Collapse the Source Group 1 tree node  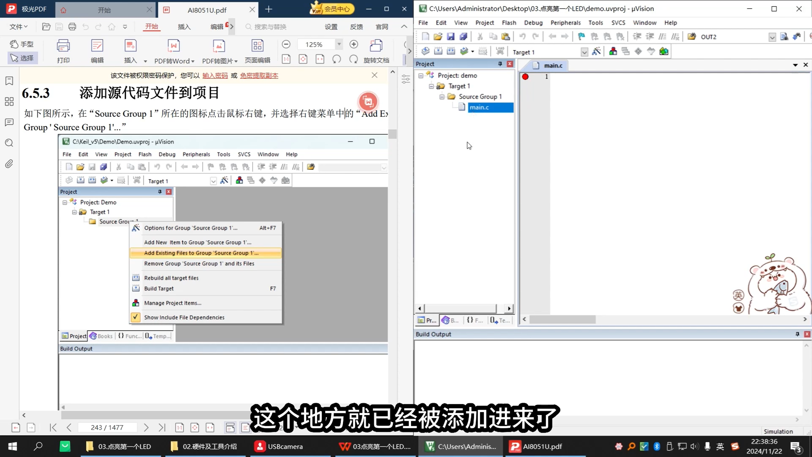click(x=442, y=97)
